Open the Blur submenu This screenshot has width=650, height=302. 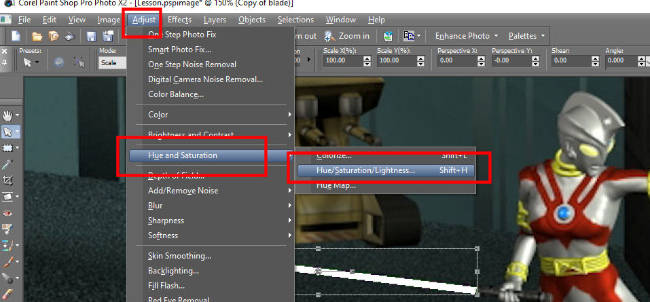[x=211, y=206]
